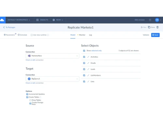
Task: Open the help question mark icon
Action: [150, 20]
